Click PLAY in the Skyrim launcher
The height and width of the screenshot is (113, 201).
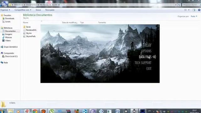click(148, 45)
